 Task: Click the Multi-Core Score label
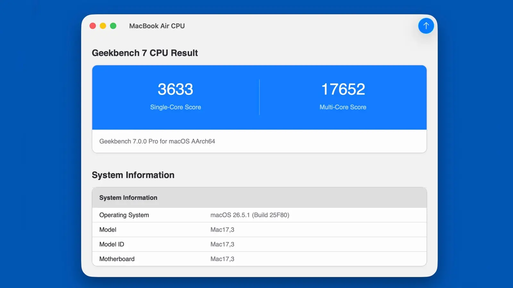click(x=343, y=107)
